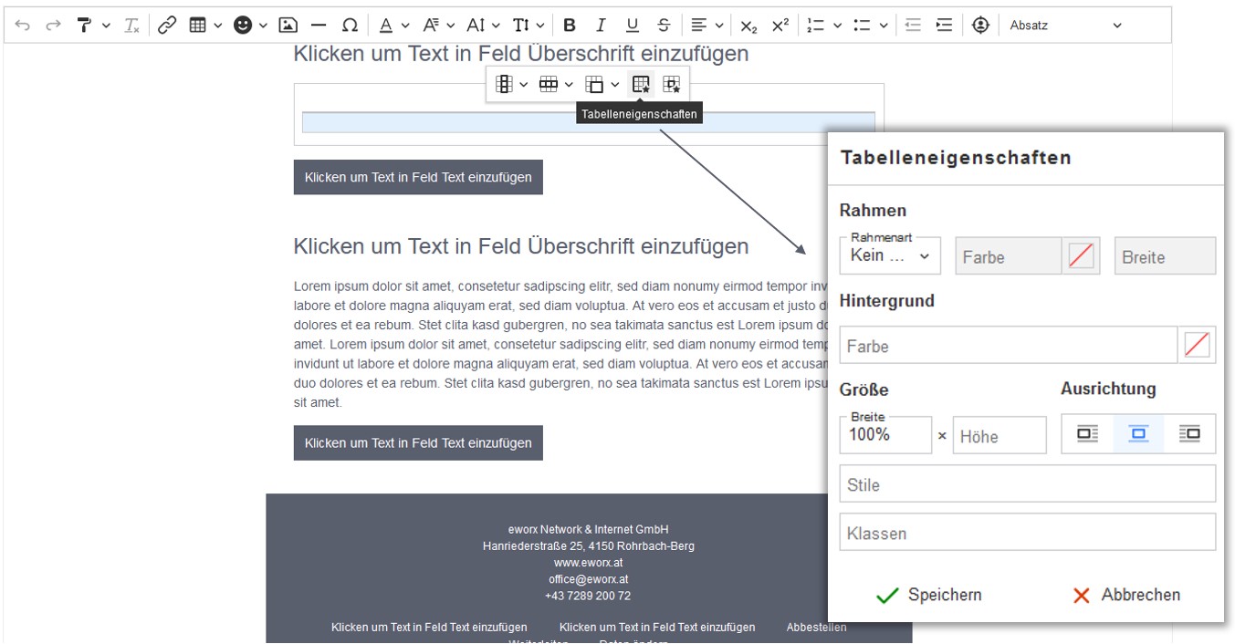
Task: Toggle italic formatting
Action: pos(601,26)
